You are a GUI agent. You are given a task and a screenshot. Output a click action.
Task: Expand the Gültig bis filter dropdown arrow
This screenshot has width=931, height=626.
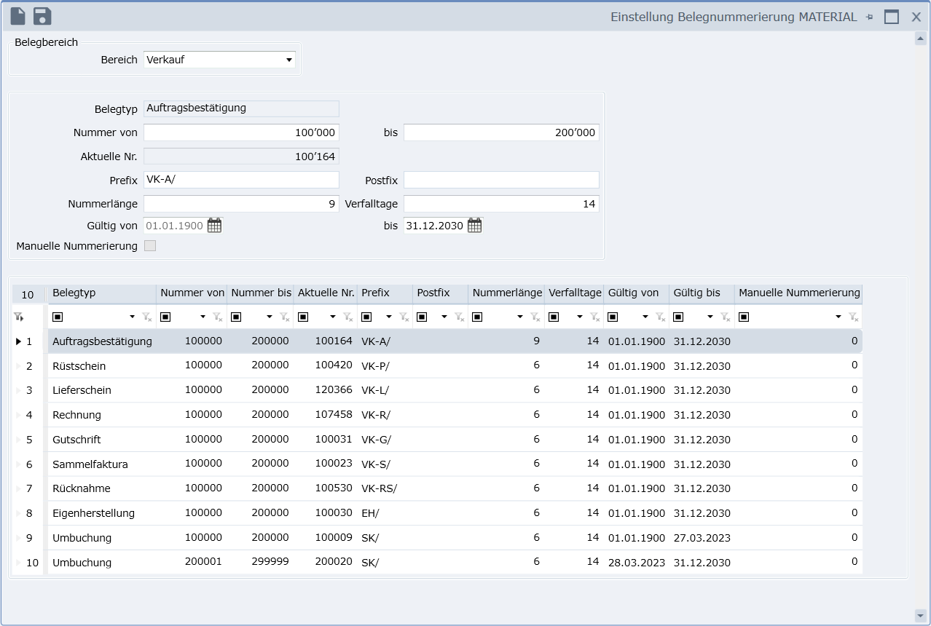point(710,317)
